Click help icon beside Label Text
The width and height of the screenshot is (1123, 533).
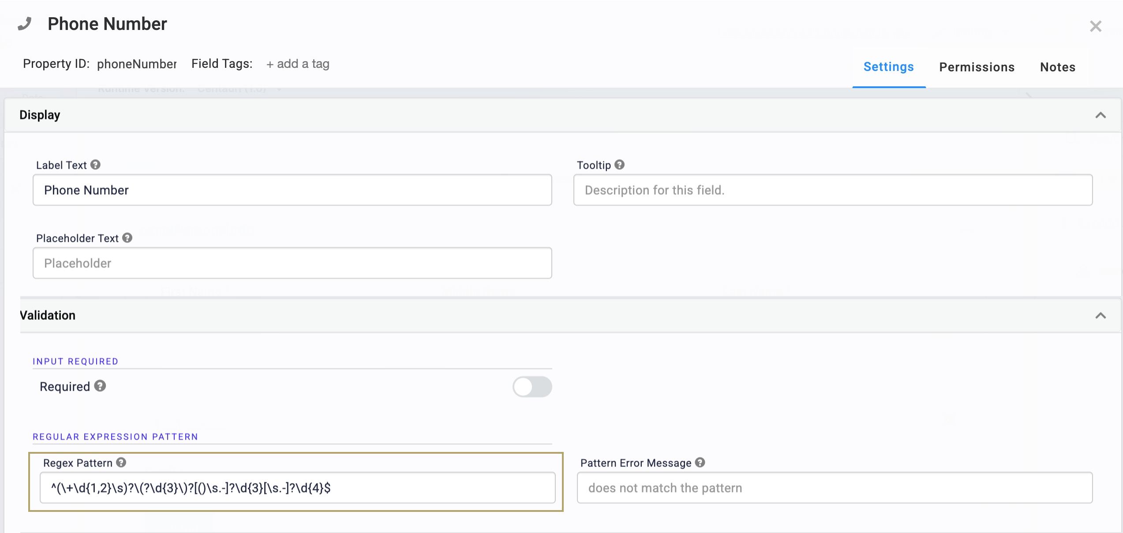click(x=95, y=165)
